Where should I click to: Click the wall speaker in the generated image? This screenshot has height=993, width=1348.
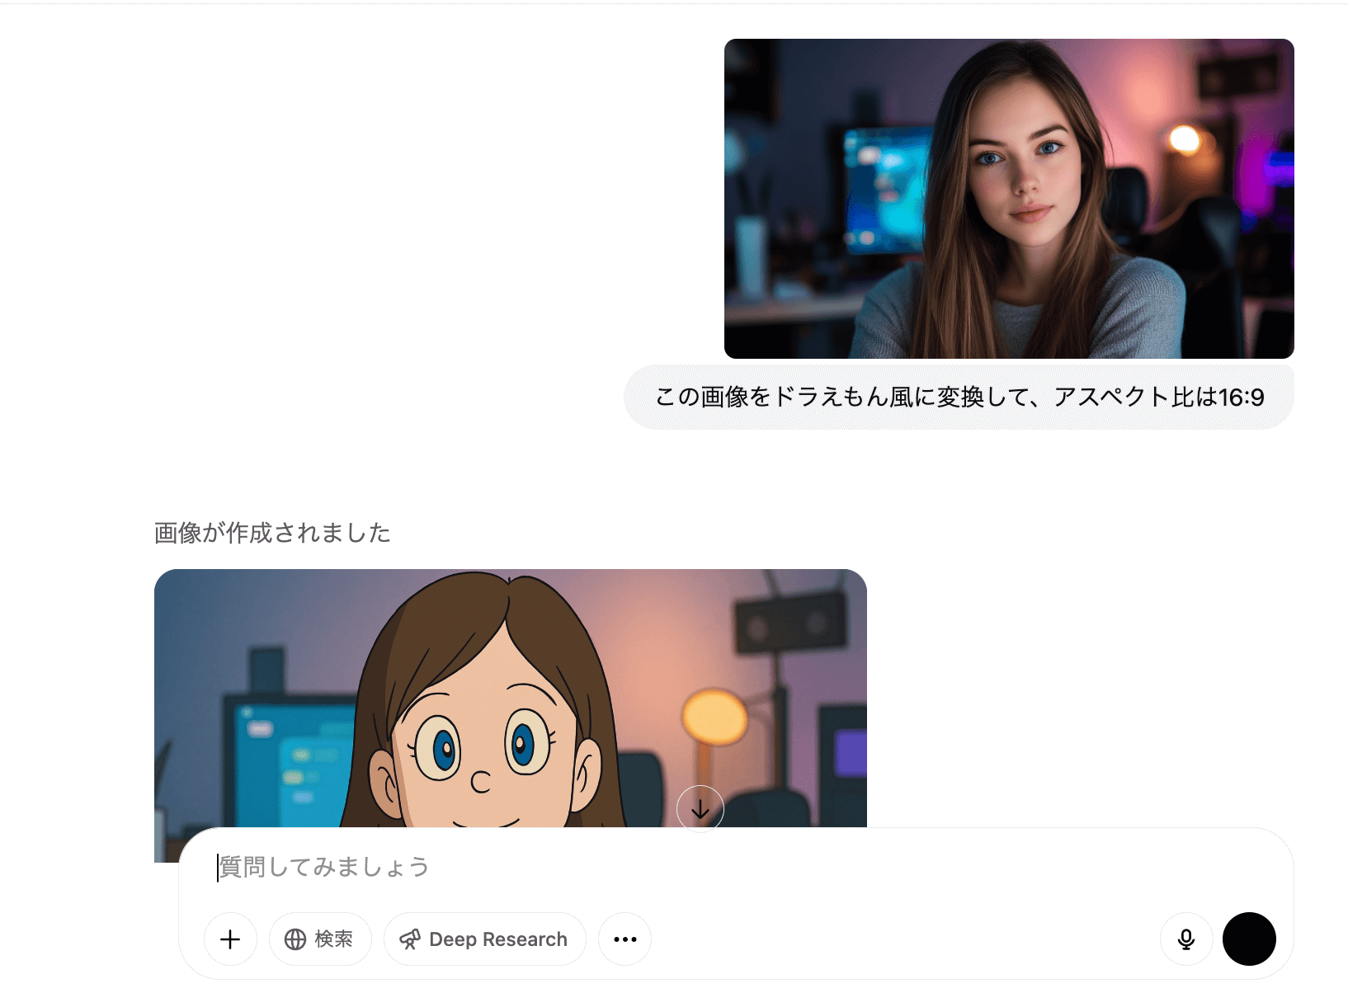789,623
